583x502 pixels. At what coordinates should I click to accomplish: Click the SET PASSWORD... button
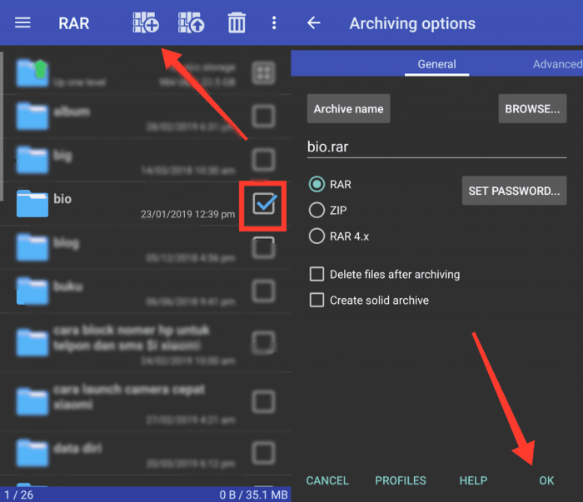tap(514, 191)
